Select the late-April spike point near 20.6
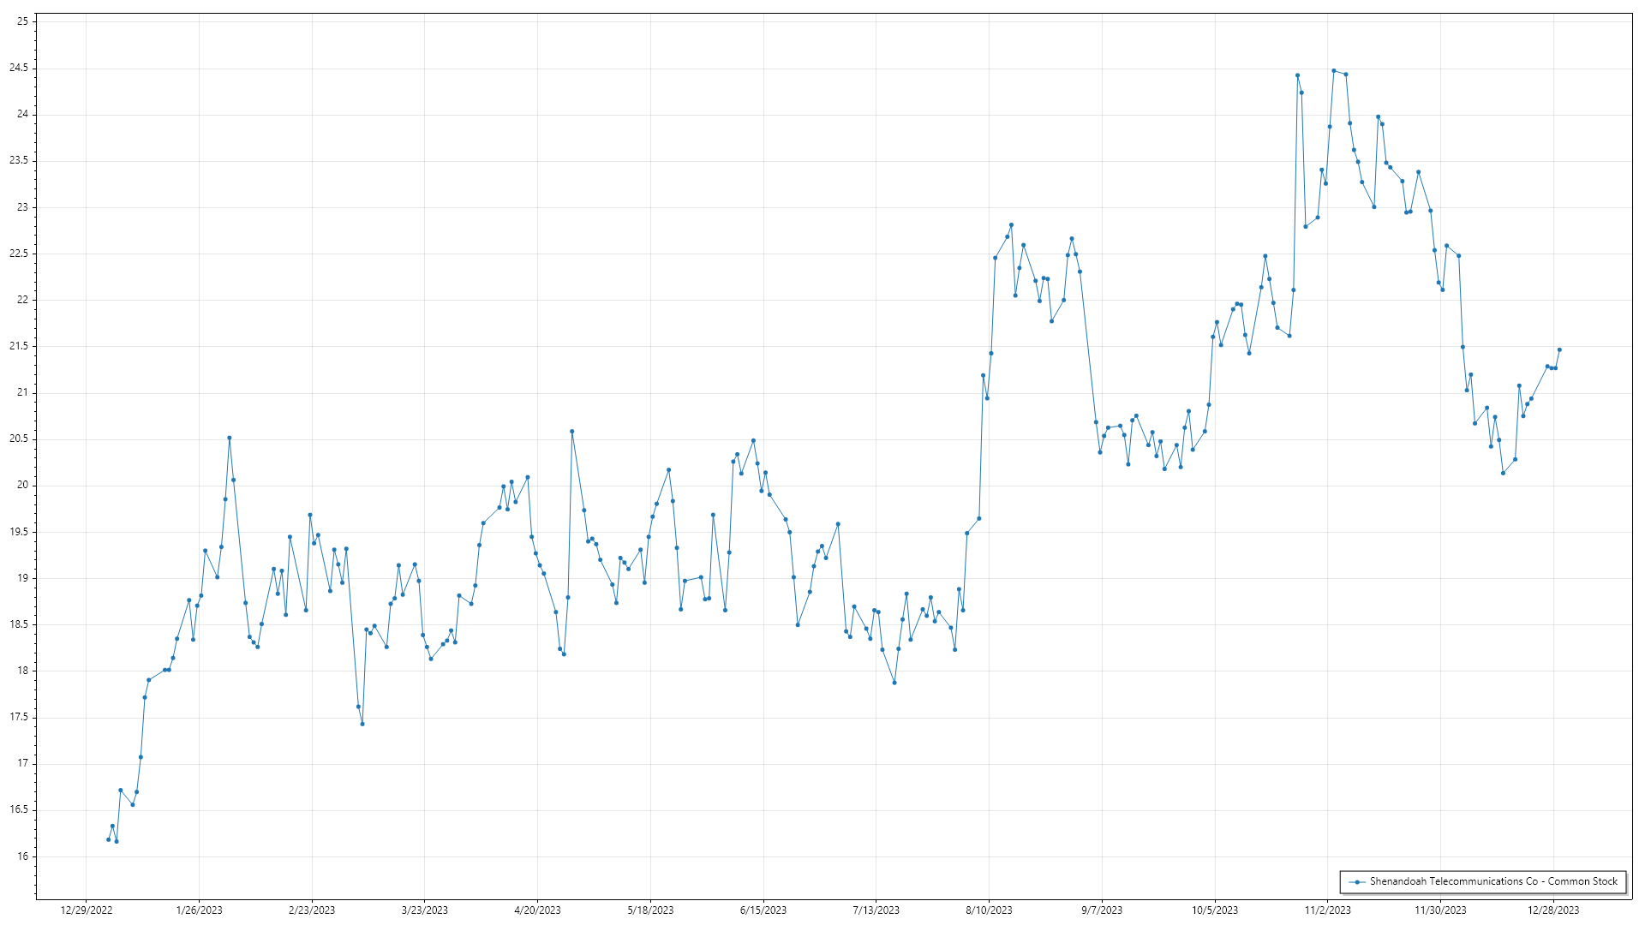Screen dimensions: 1645x925 (571, 432)
